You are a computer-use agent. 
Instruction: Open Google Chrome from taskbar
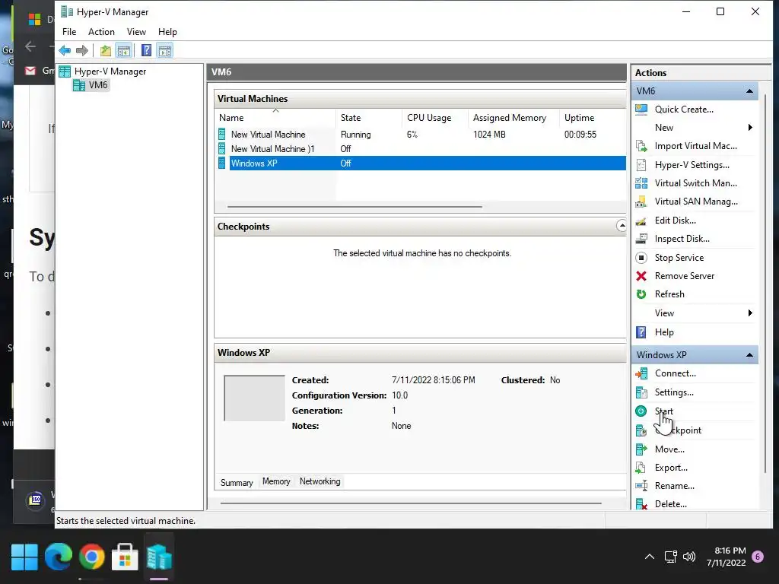tap(91, 557)
